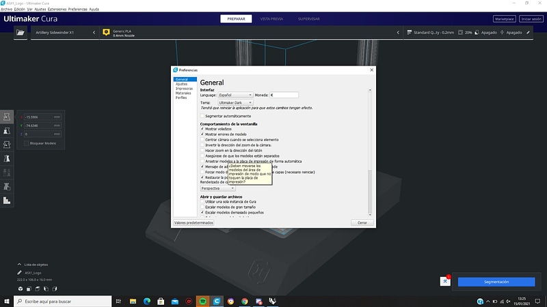547x307 pixels.
Task: Uncheck Mostrar errores de modelo
Action: (x=202, y=134)
